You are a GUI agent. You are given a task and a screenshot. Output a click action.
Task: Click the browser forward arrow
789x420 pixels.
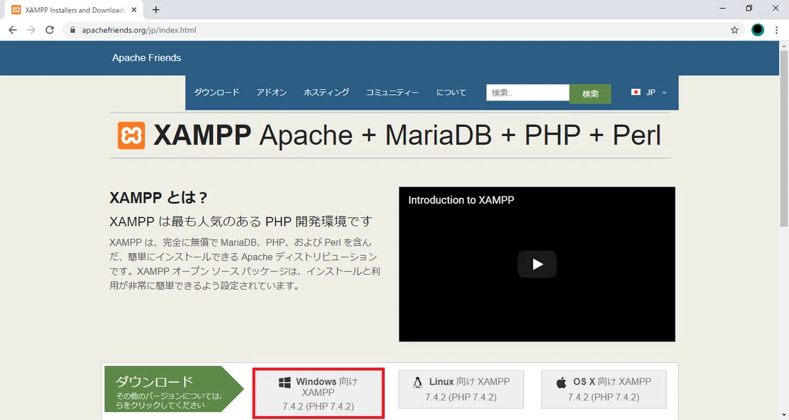point(31,30)
